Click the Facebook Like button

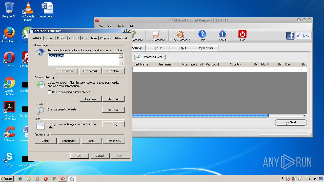click(x=303, y=36)
